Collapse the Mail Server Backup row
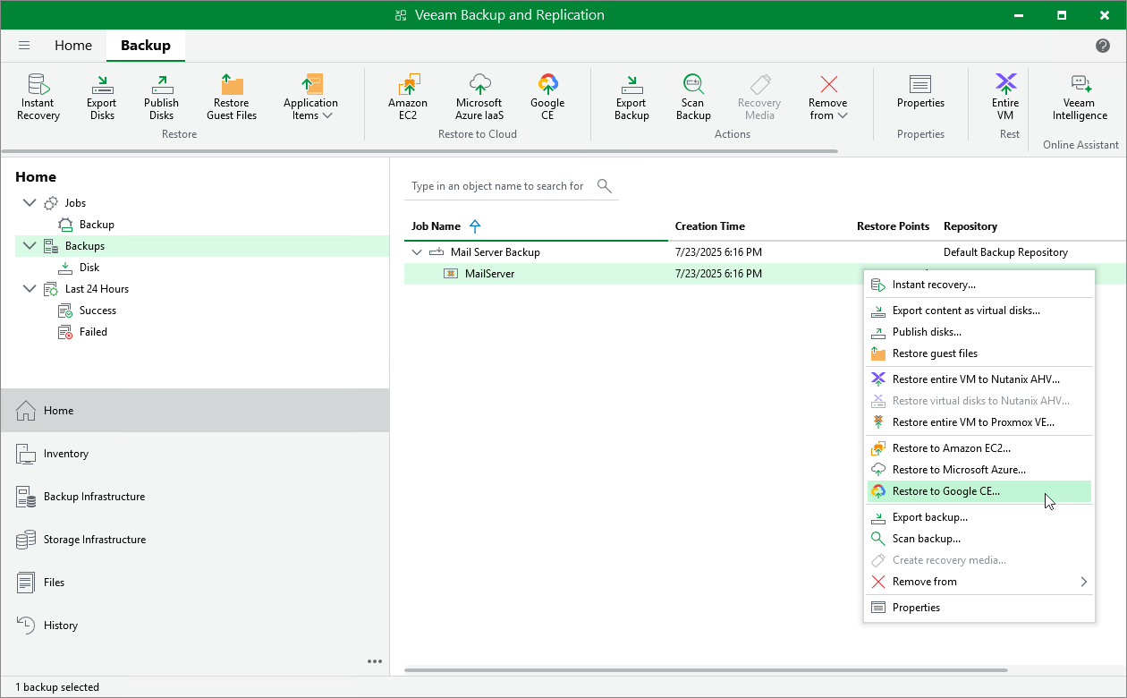Viewport: 1127px width, 698px height. [417, 252]
